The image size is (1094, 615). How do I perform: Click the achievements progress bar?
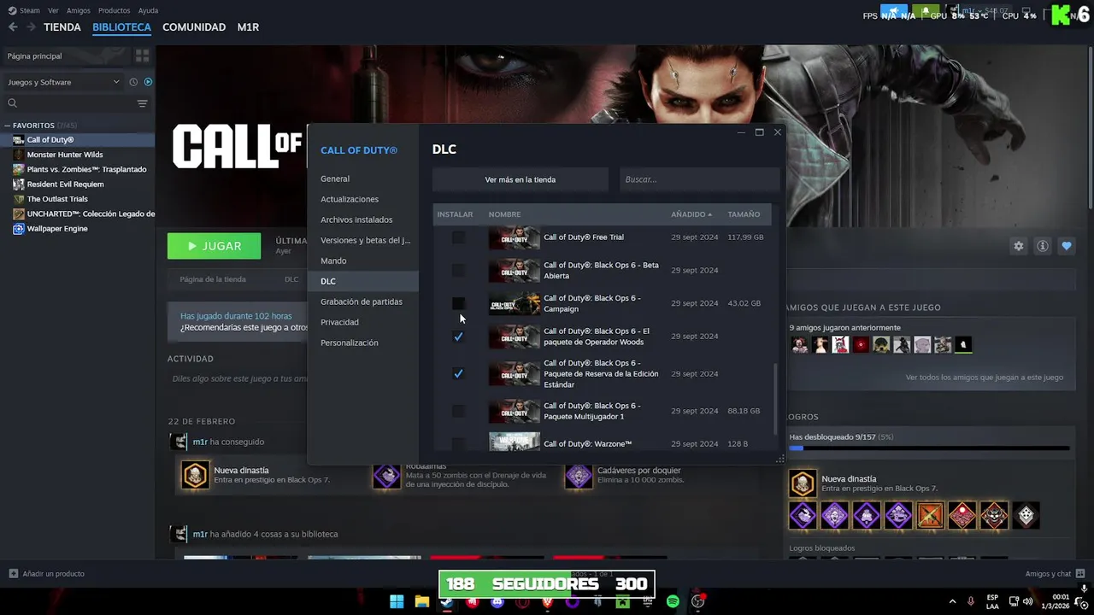(x=929, y=448)
